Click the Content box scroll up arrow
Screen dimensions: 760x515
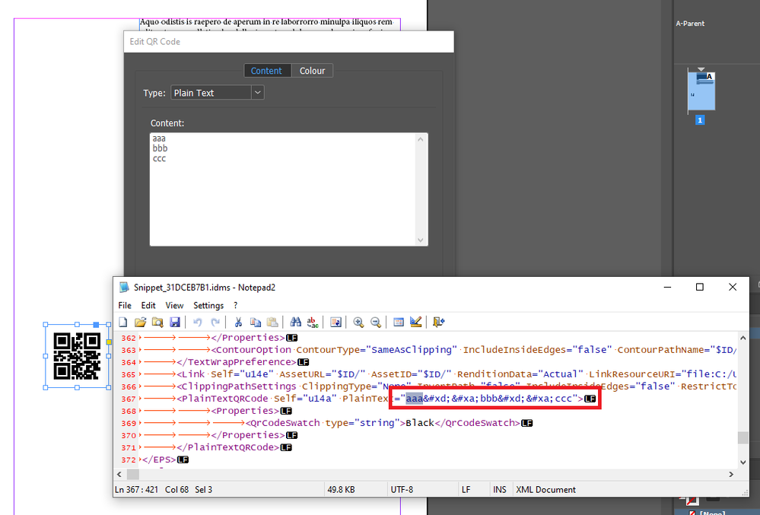(x=420, y=139)
